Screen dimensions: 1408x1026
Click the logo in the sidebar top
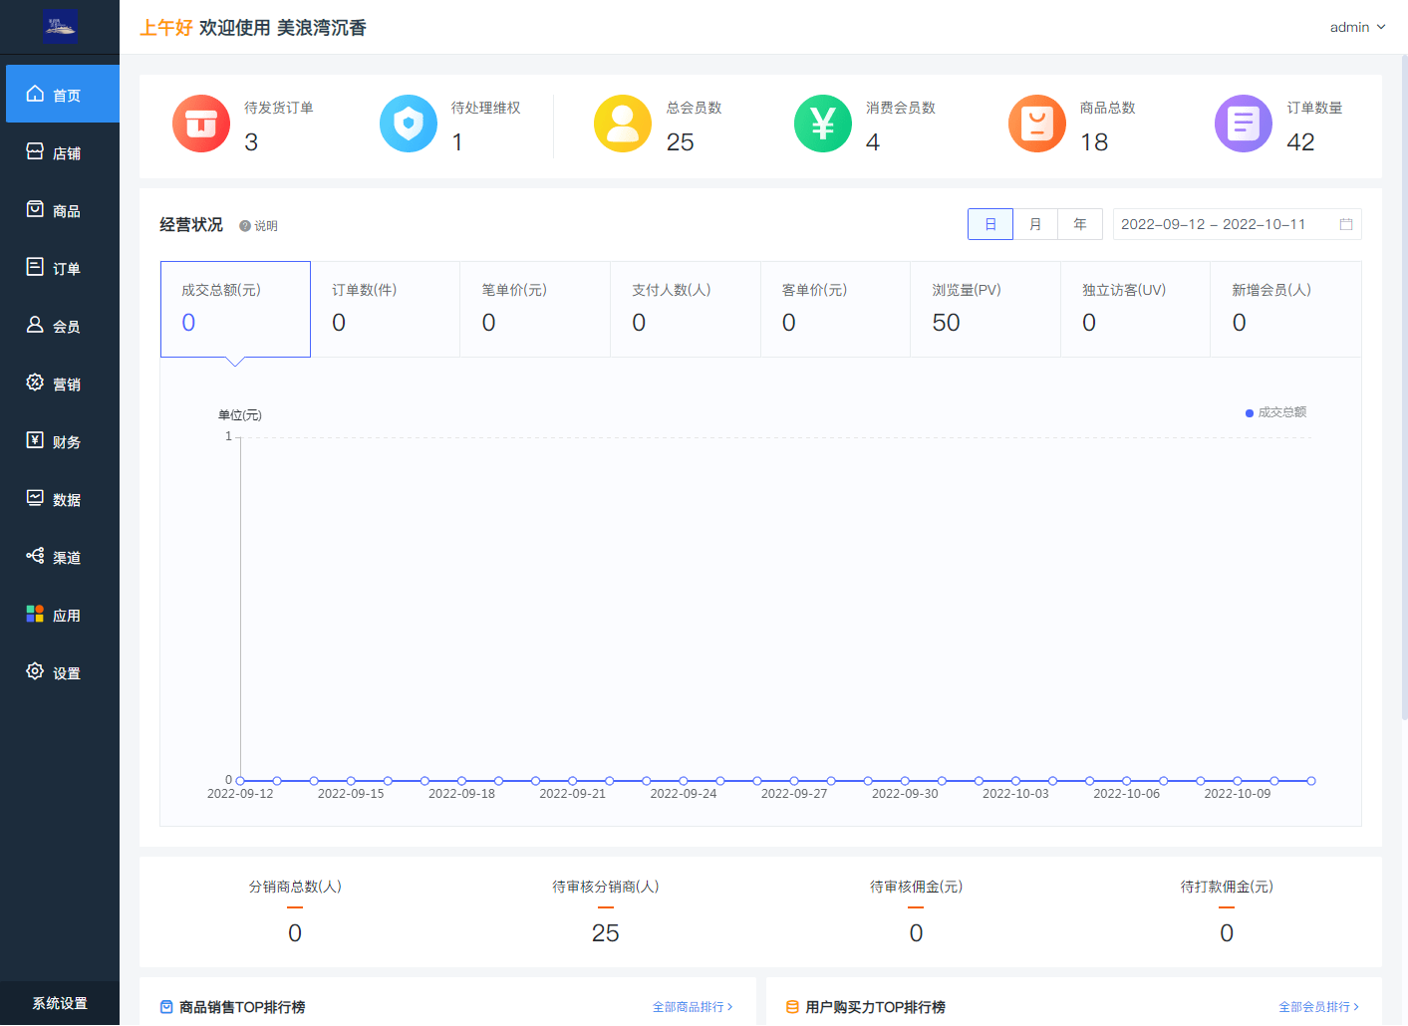click(60, 27)
